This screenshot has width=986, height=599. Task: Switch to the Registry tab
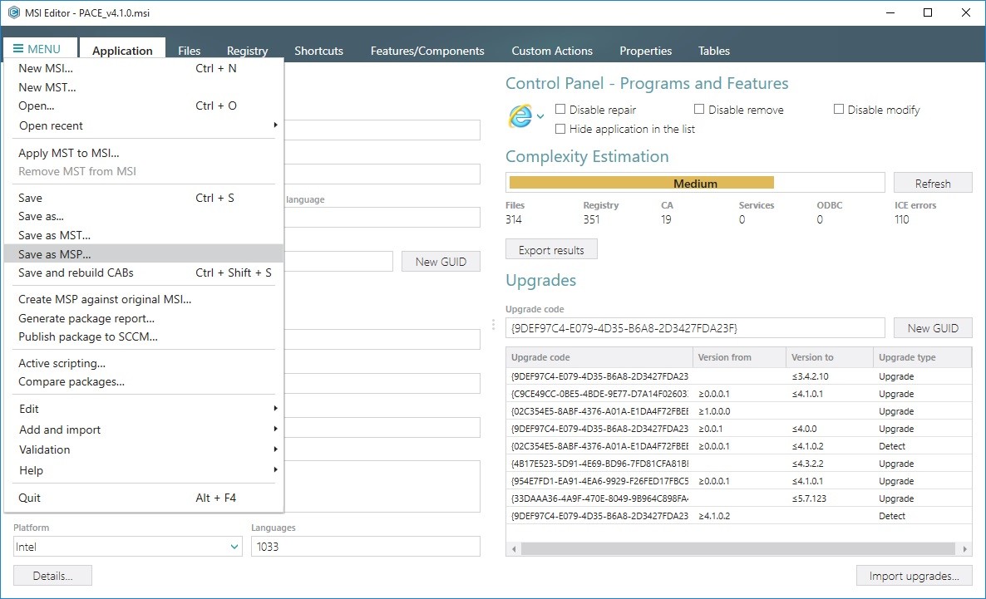click(247, 51)
